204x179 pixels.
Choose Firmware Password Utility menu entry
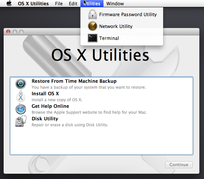(122, 14)
